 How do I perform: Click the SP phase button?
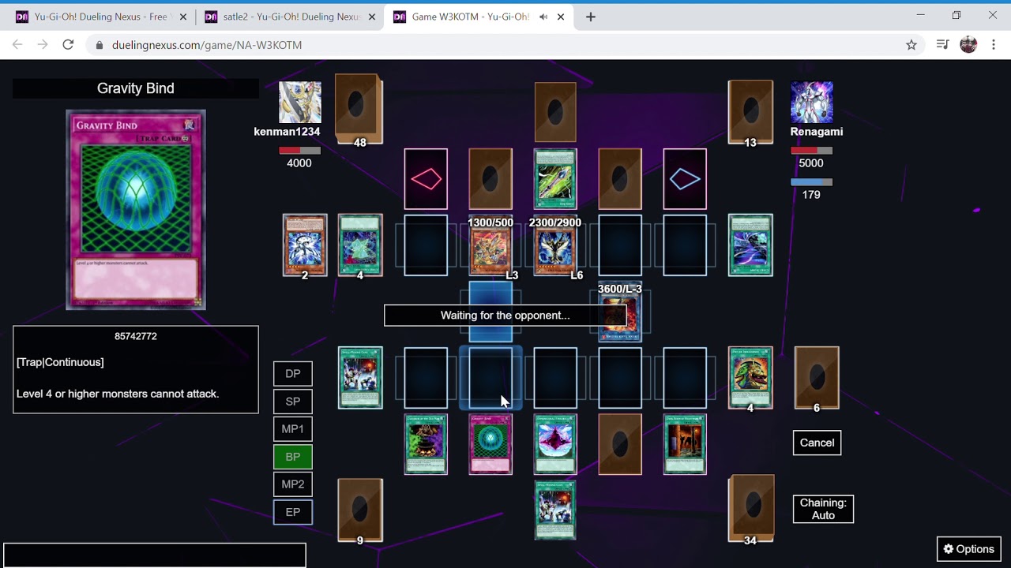[x=293, y=402]
